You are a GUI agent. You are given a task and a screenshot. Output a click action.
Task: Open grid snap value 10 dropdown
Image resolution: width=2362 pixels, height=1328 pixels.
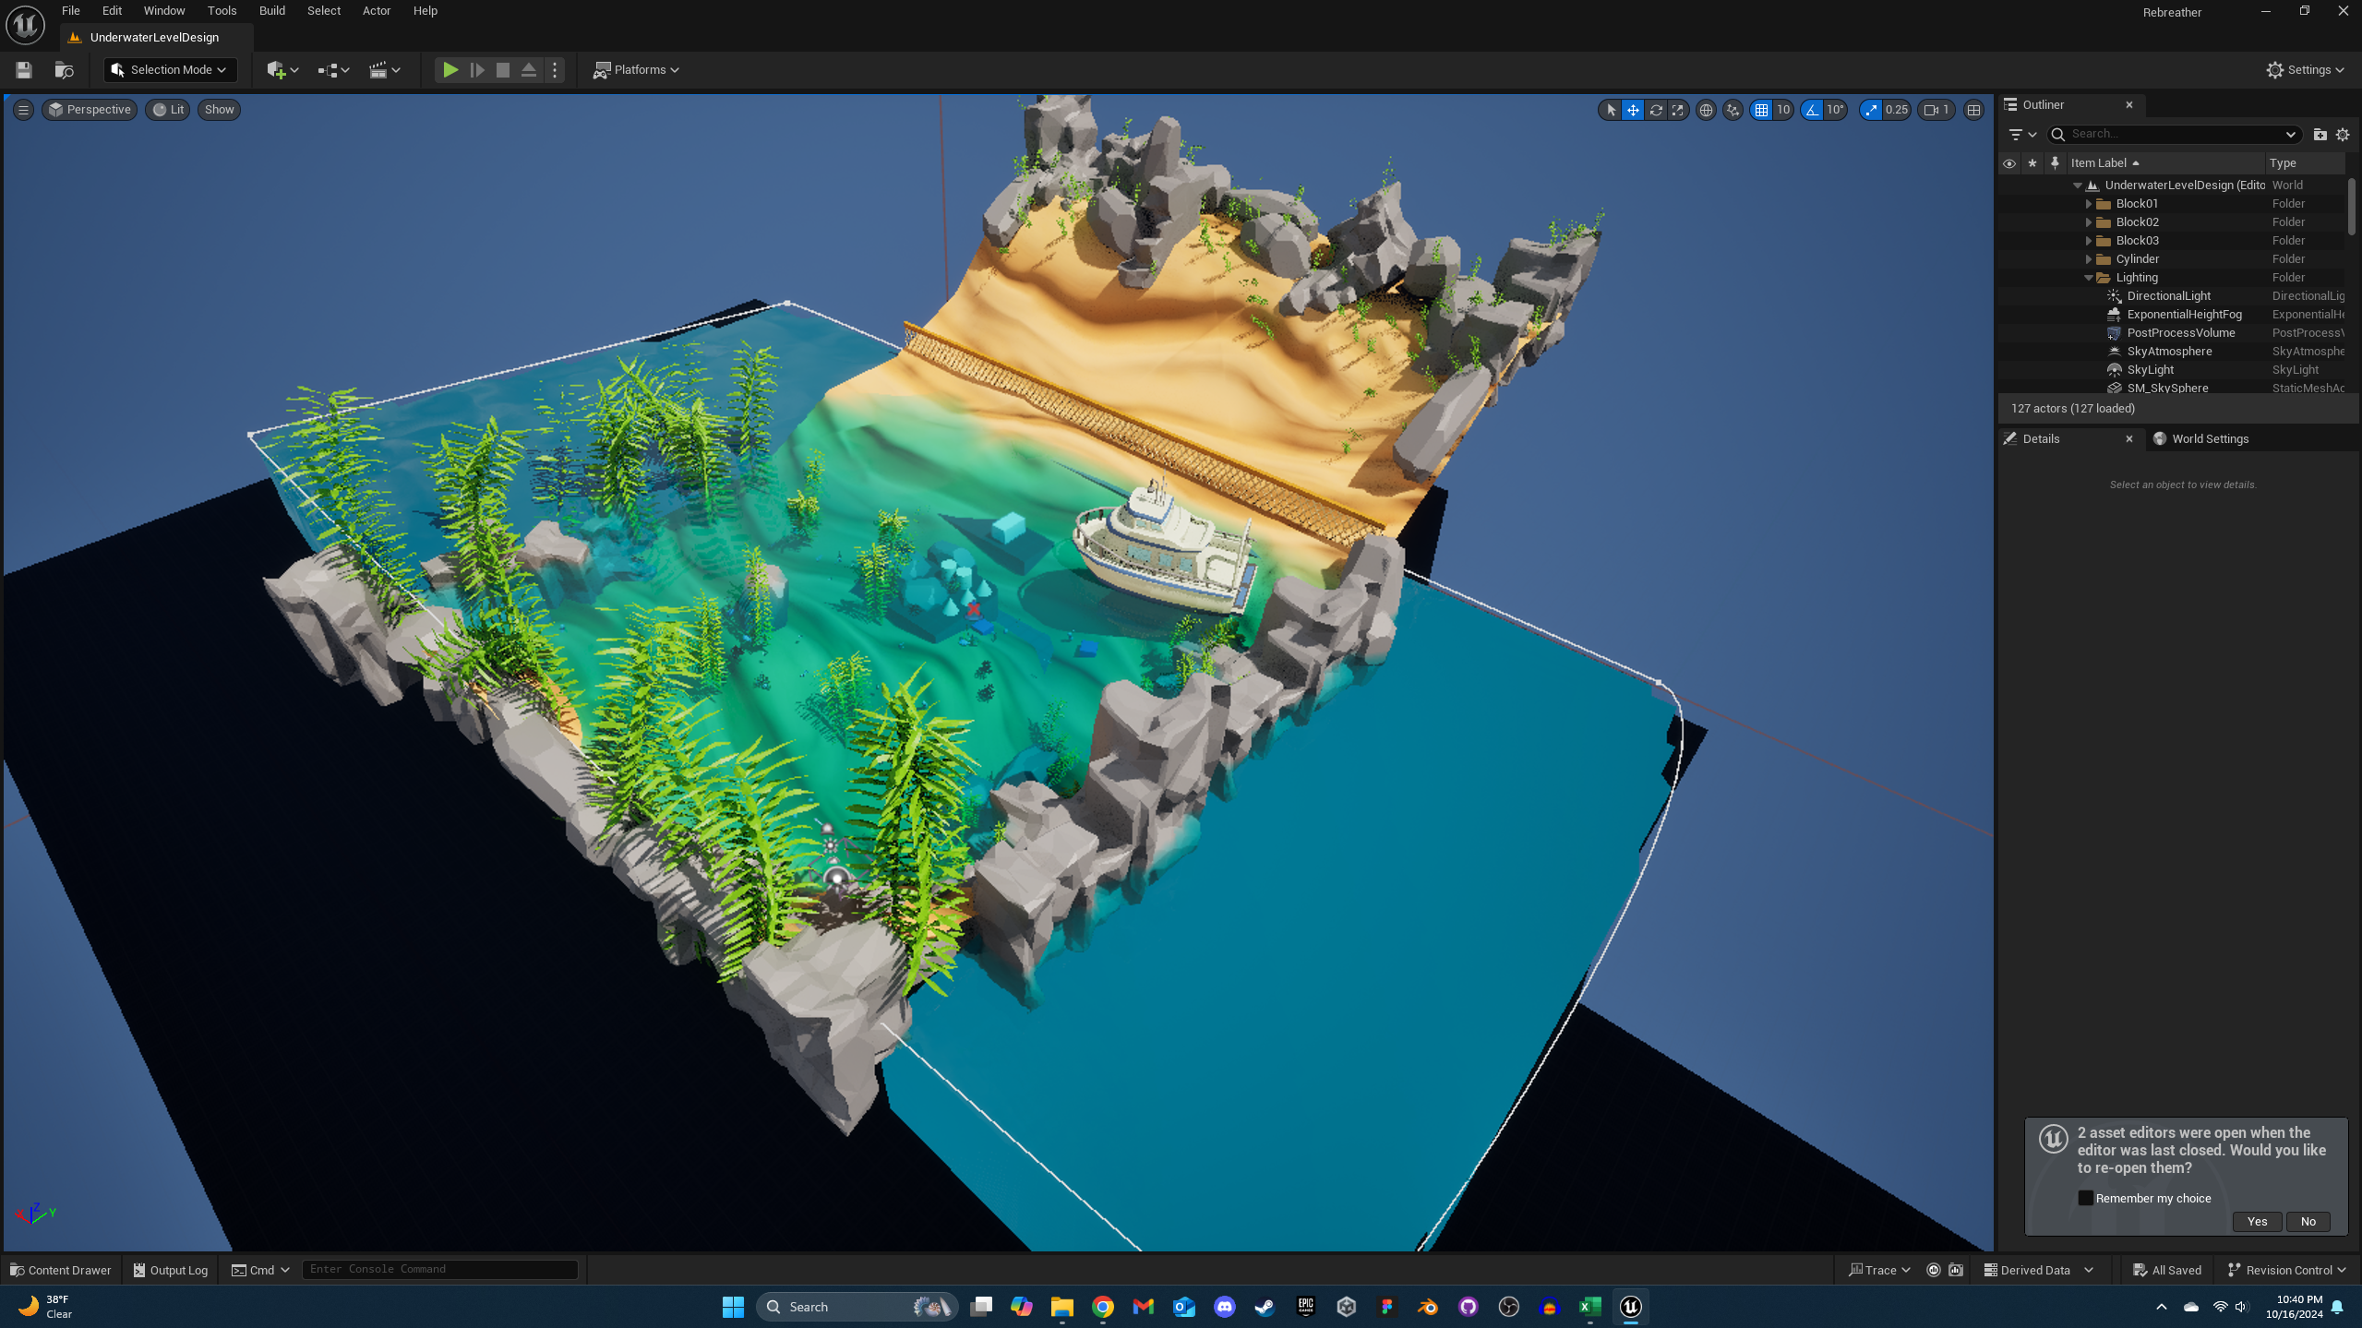click(x=1783, y=110)
